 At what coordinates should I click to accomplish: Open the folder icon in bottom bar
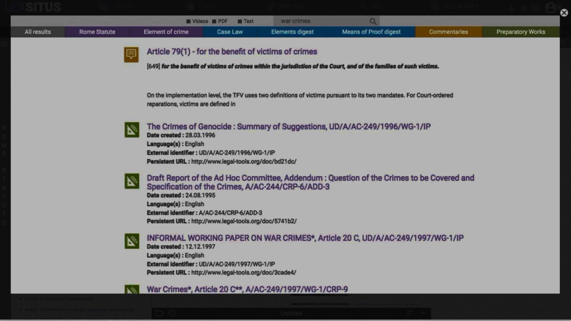pyautogui.click(x=159, y=313)
